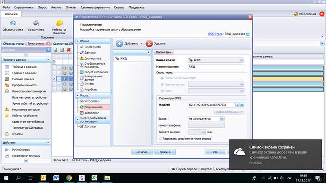Open БСК-Сталь link in header
The image size is (326, 183).
pos(215,34)
